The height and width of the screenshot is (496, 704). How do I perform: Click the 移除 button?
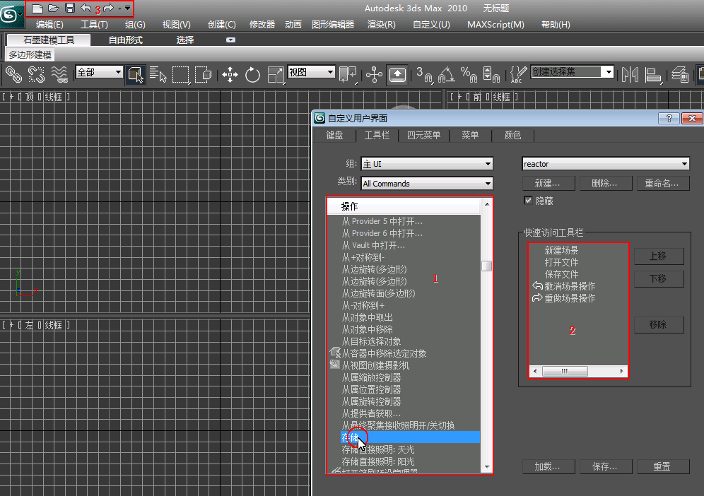659,325
